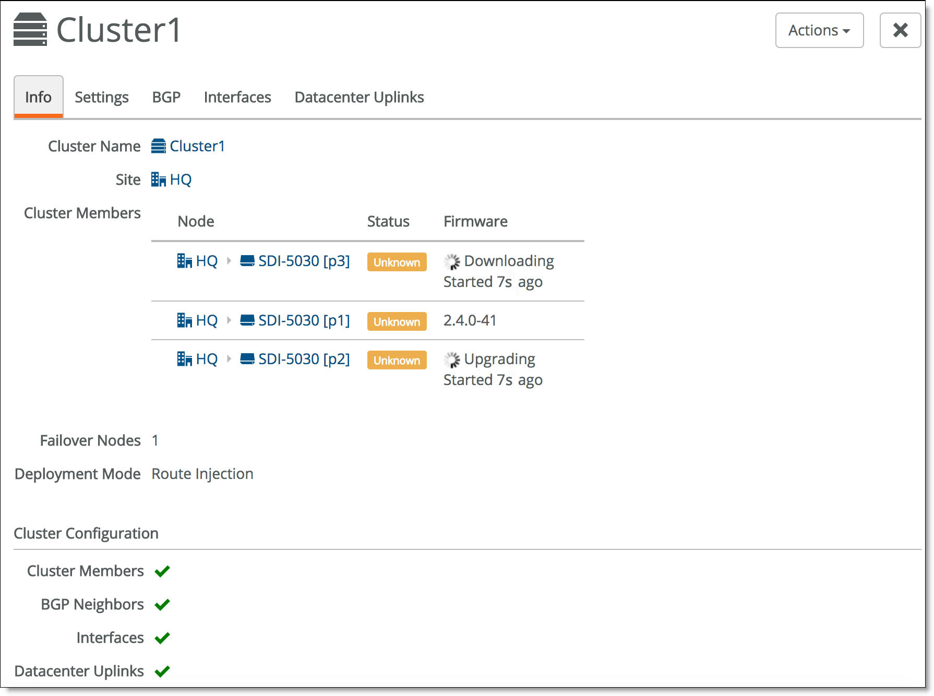Screen dimensions: 934x696
Task: Click the Cluster Configuration section heading
Action: pyautogui.click(x=86, y=533)
